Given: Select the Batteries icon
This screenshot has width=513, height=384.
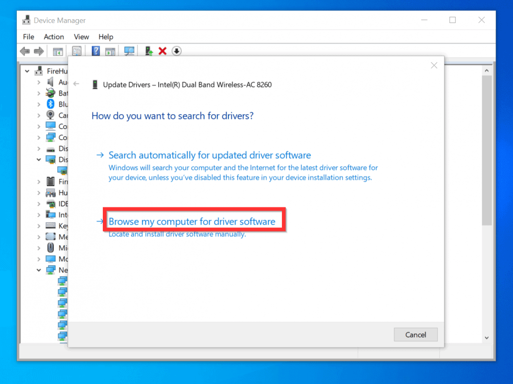Looking at the screenshot, I should [x=50, y=93].
